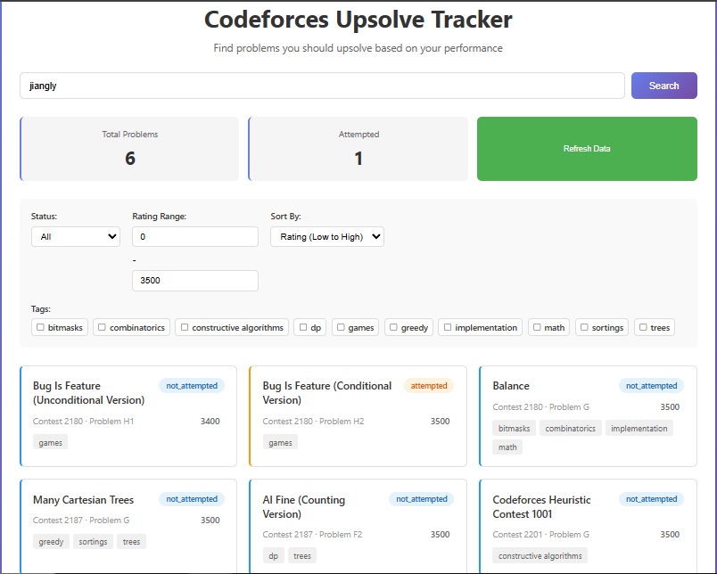The image size is (717, 574).
Task: Toggle the games tag checkbox
Action: 341,327
